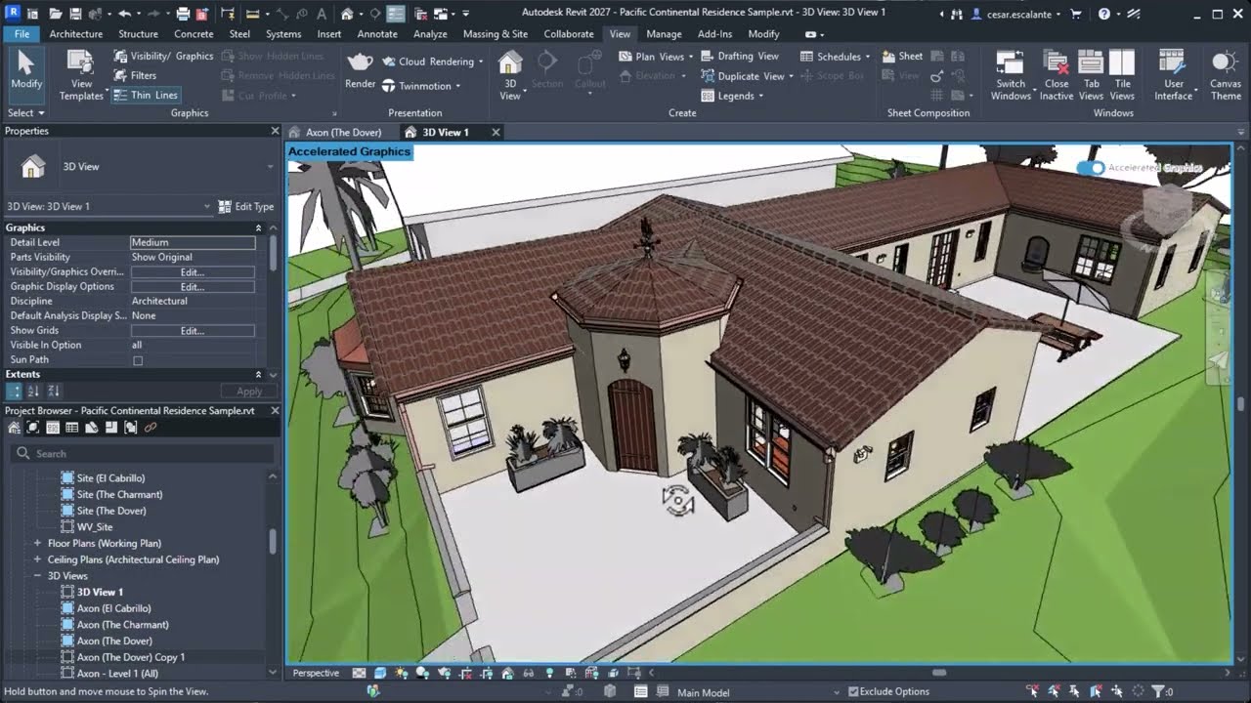Viewport: 1251px width, 703px height.
Task: Open the cesar.escalante account menu
Action: (1017, 14)
